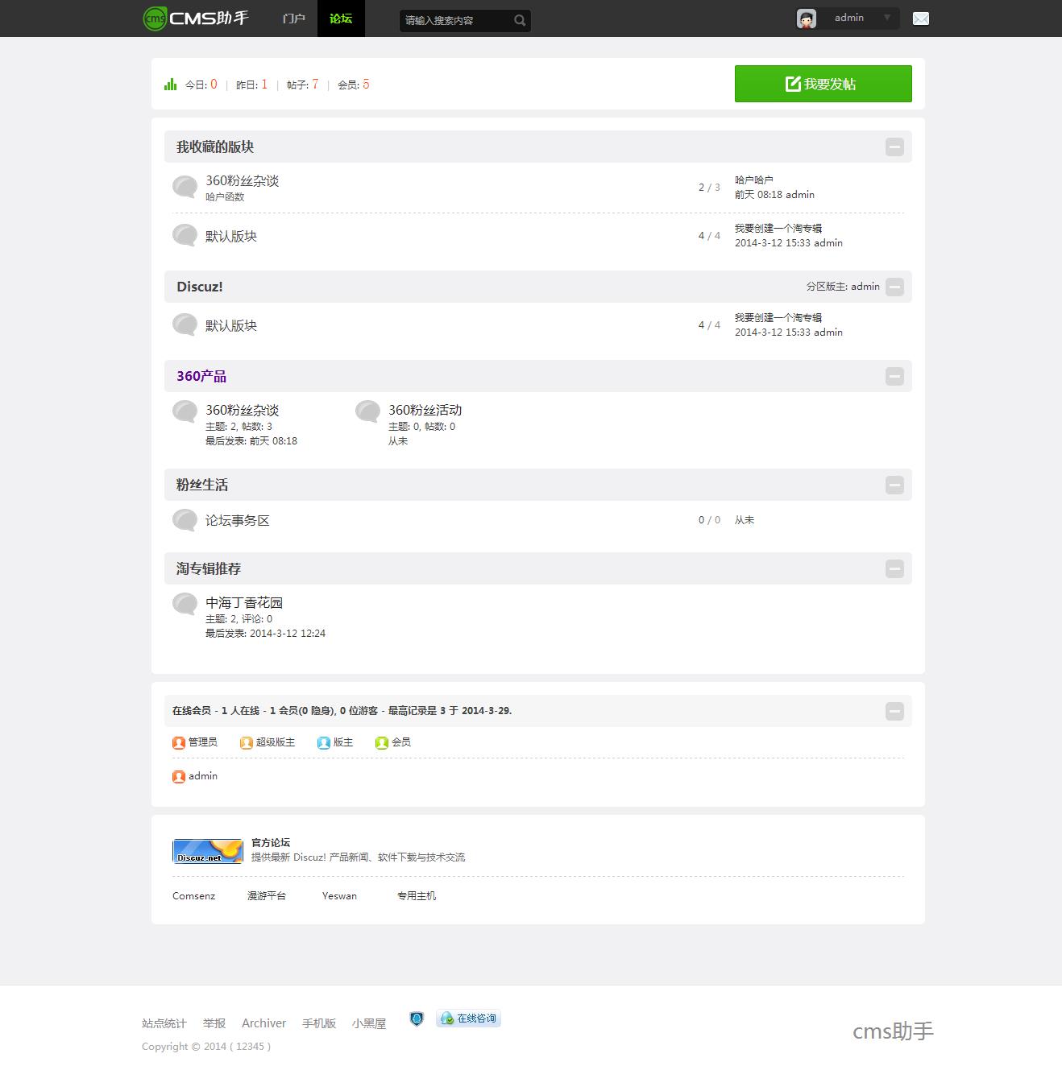Open the 论坛事务区 forum
The width and height of the screenshot is (1062, 1066).
[238, 521]
